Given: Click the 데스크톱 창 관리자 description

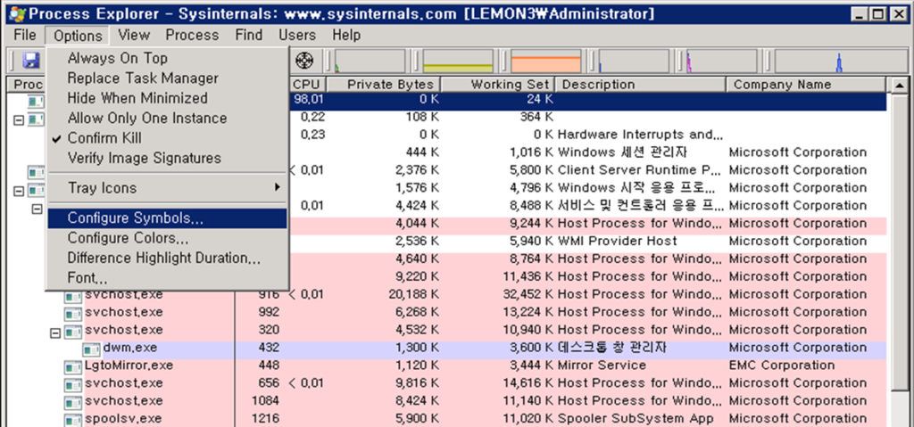Looking at the screenshot, I should pos(611,348).
